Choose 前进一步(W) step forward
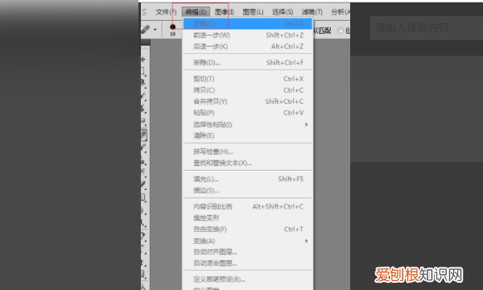 pos(248,35)
